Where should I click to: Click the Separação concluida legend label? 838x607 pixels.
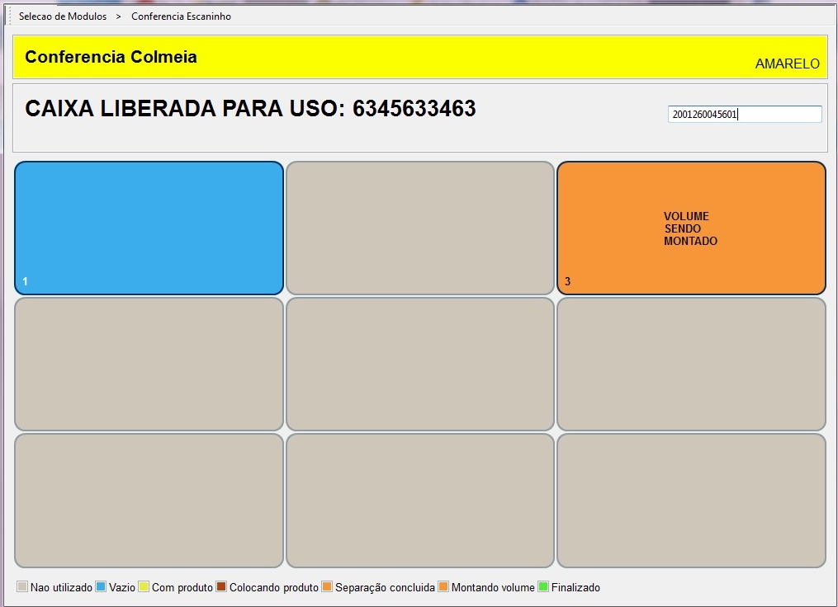(x=385, y=587)
